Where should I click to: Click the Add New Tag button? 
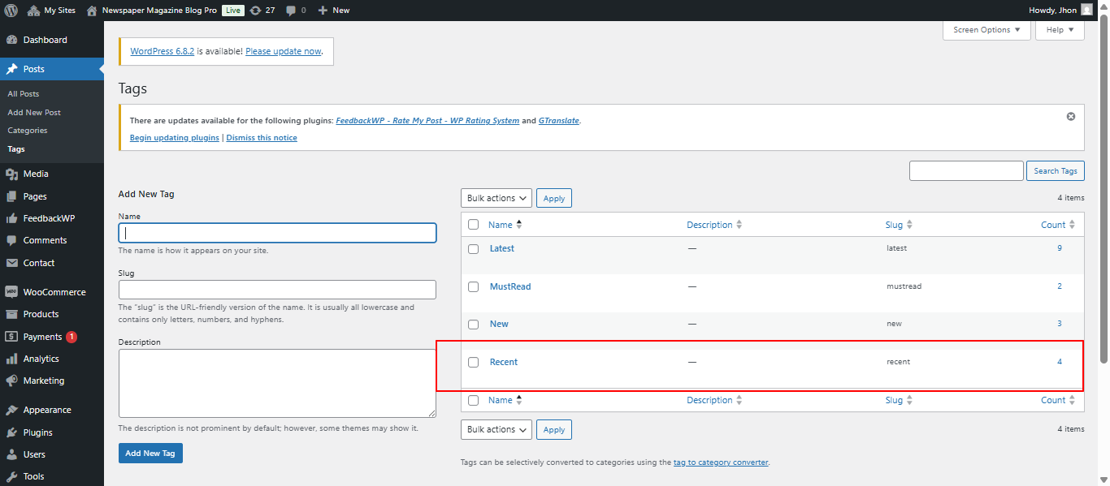coord(150,453)
